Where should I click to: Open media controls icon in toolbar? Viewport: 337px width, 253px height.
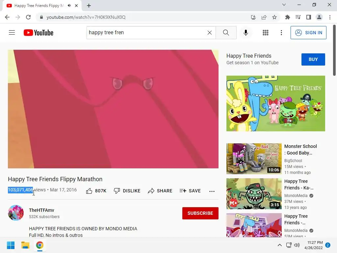[298, 17]
